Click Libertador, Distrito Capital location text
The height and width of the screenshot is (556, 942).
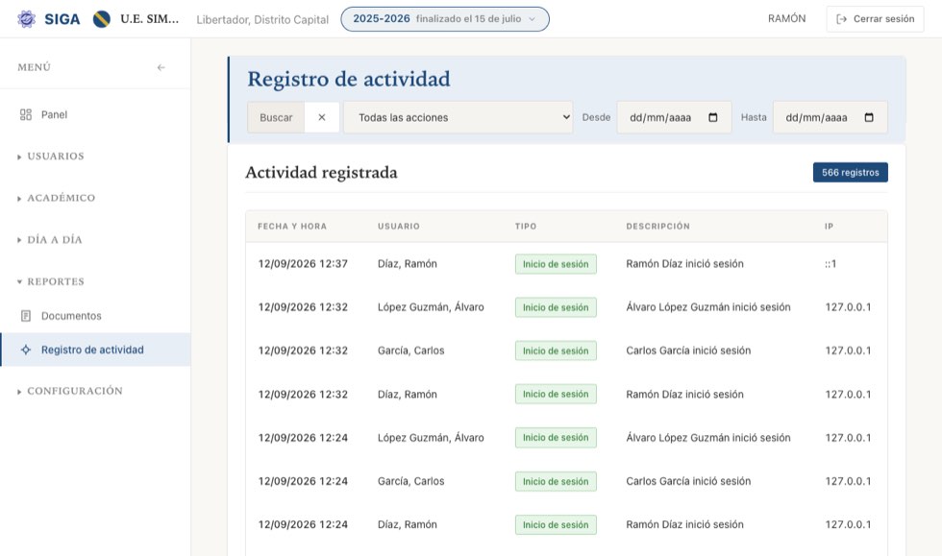262,19
